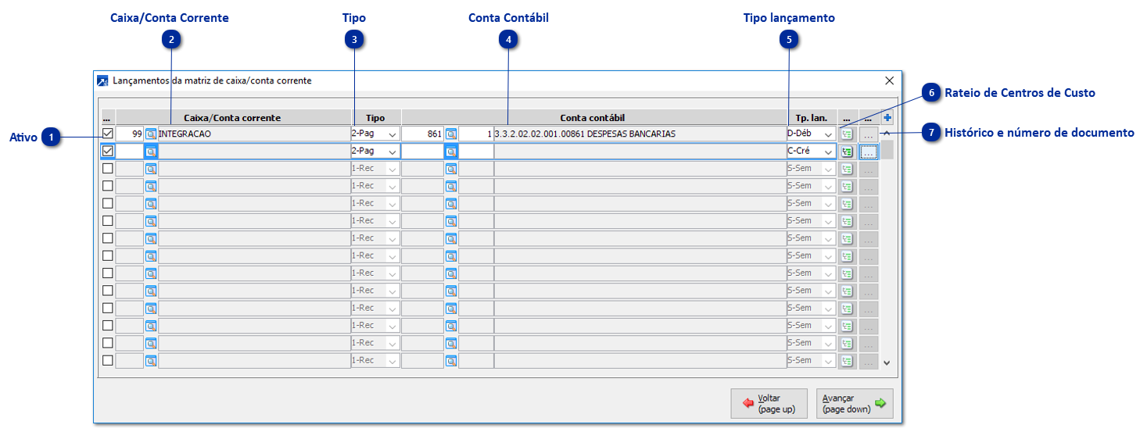The width and height of the screenshot is (1147, 432).
Task: Open conta contábil search icon beside 861
Action: [x=451, y=134]
